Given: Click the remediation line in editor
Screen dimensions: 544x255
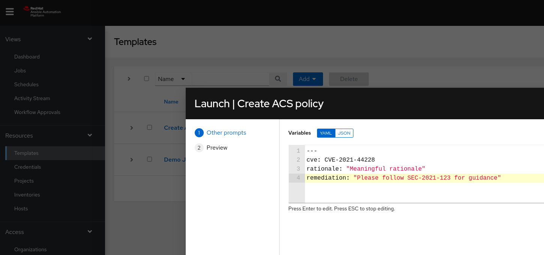Looking at the screenshot, I should click(x=404, y=178).
